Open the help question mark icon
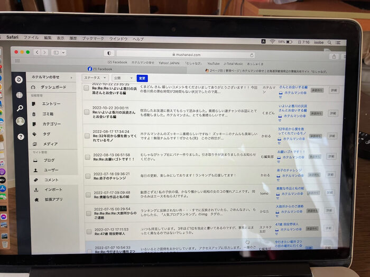This screenshot has width=370, height=277. [x=21, y=136]
